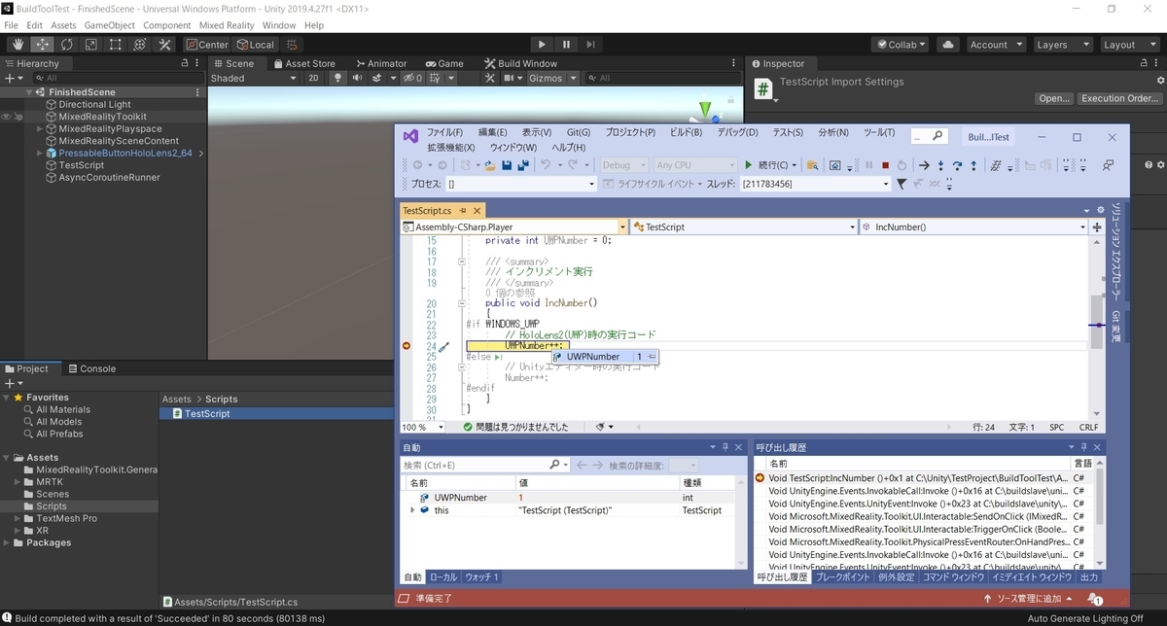The image size is (1167, 626).
Task: Click Stop debugging red square icon
Action: pos(885,165)
